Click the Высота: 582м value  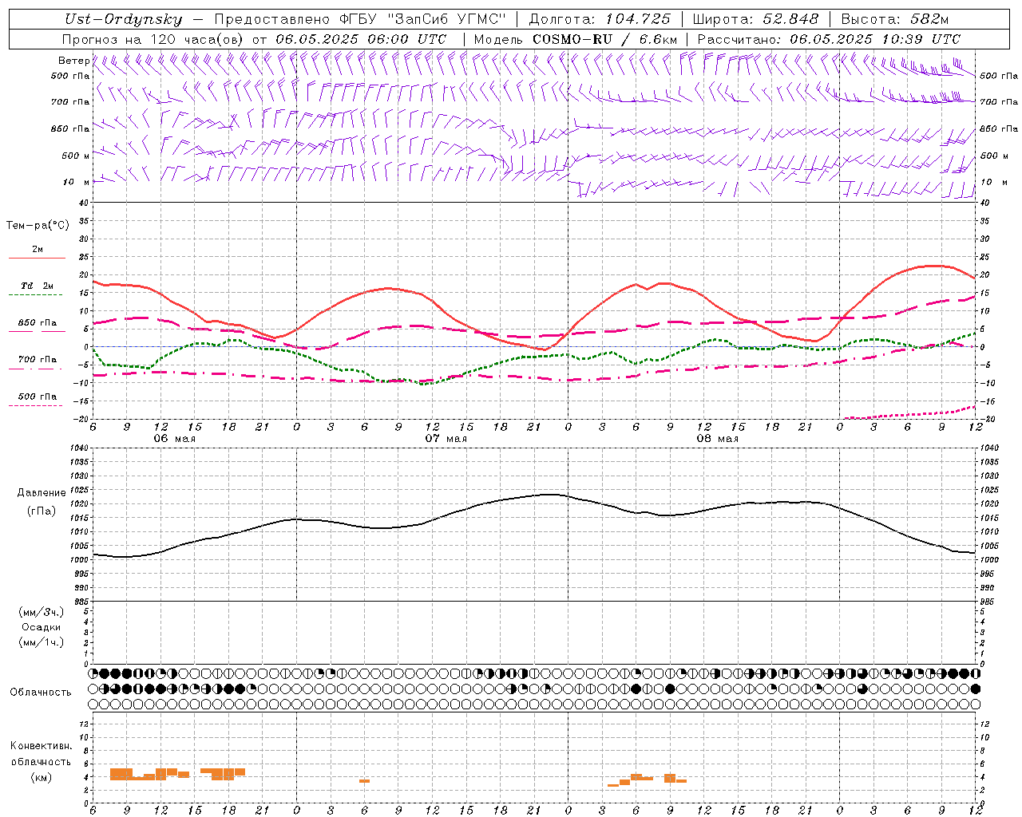[x=895, y=19]
